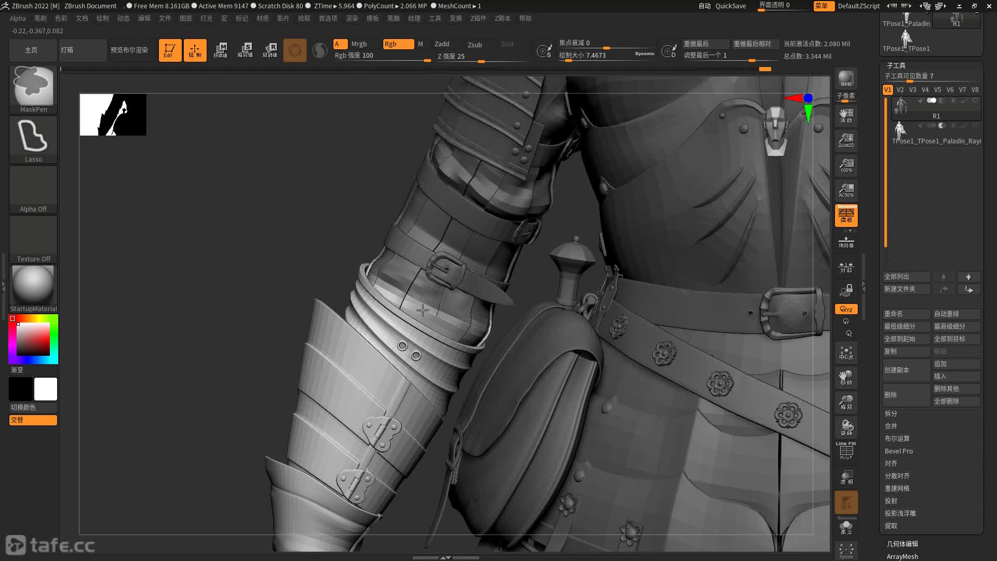This screenshot has height=561, width=997.
Task: Select the white main color swatch
Action: pos(46,389)
